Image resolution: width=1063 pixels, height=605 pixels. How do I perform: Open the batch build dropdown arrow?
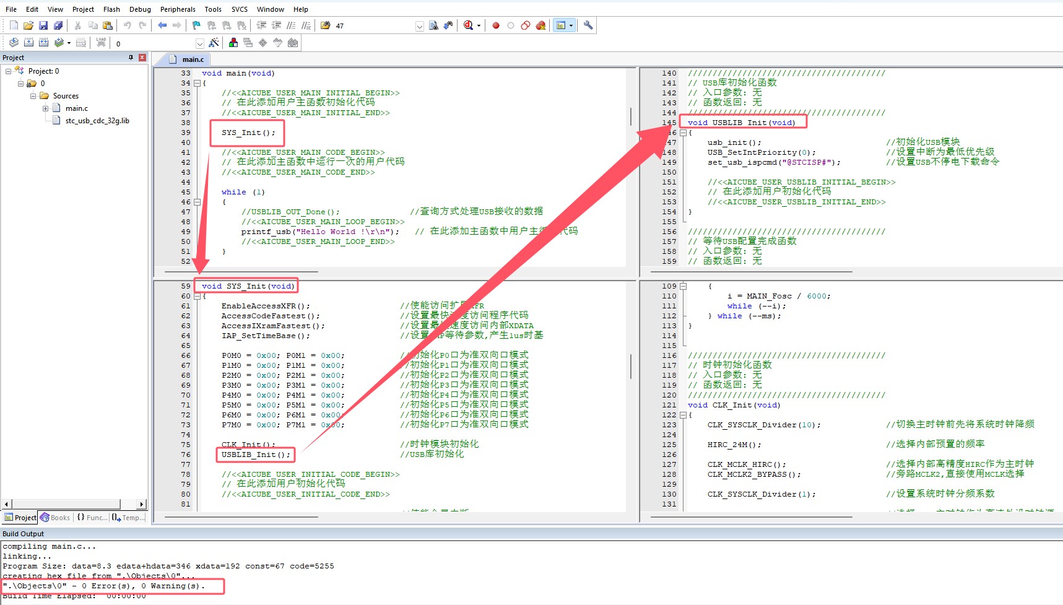[69, 43]
